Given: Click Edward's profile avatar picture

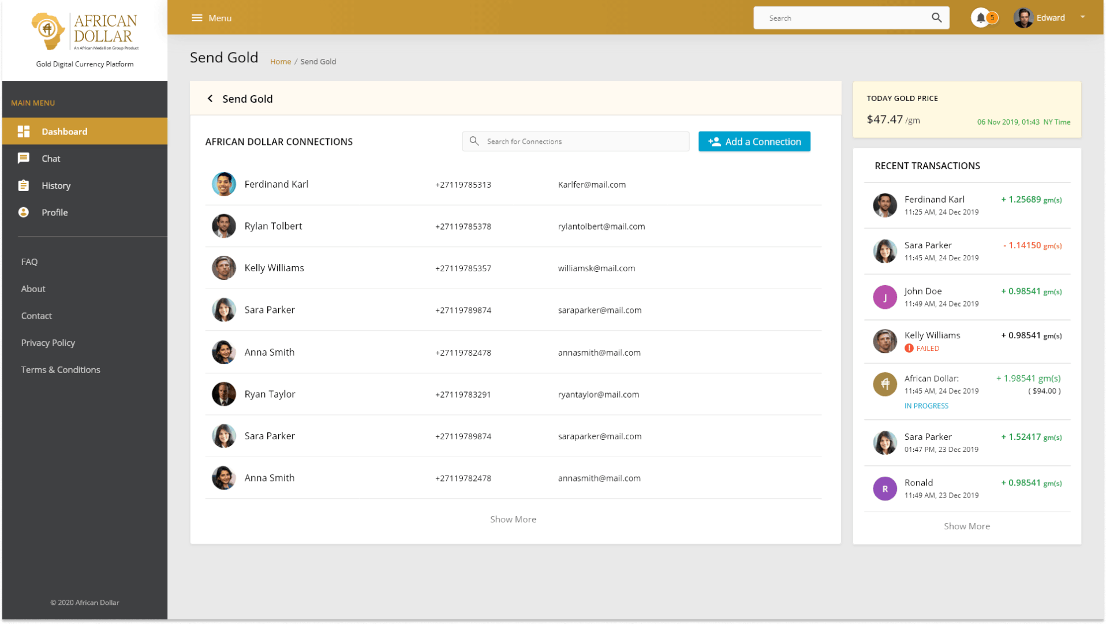Looking at the screenshot, I should pos(1022,17).
